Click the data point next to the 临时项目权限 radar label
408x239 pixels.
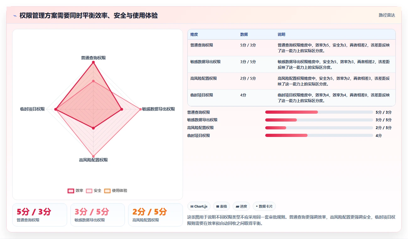[56, 109]
